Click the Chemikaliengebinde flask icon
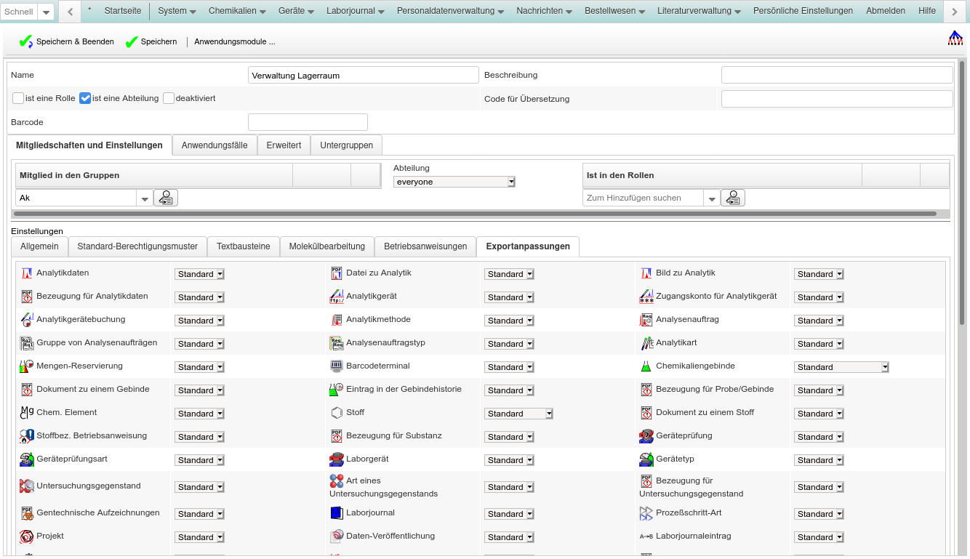The width and height of the screenshot is (970, 559). [646, 366]
